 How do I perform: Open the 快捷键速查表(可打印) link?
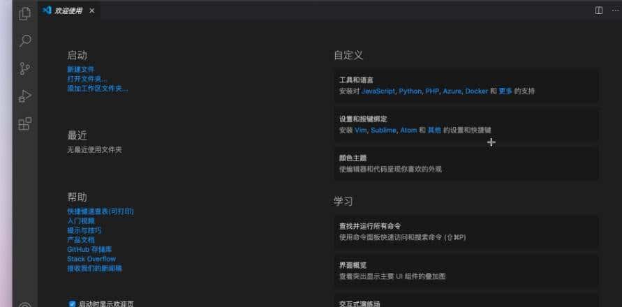coord(101,211)
